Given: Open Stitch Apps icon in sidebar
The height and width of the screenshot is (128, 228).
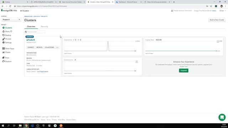Looking at the screenshot, I should click(4, 48).
